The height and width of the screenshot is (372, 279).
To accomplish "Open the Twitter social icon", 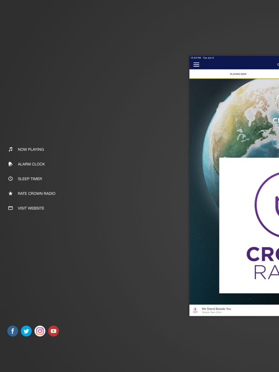I will pos(26,331).
